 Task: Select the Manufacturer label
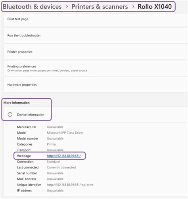(x=27, y=127)
